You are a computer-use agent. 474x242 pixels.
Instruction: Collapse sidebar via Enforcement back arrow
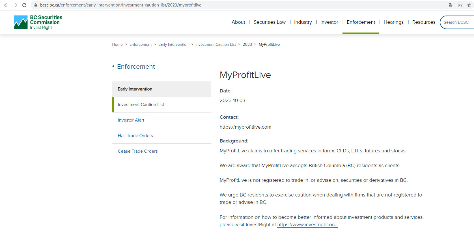coord(113,66)
